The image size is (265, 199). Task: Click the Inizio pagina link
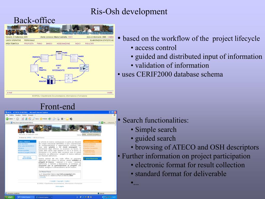pos(60,186)
